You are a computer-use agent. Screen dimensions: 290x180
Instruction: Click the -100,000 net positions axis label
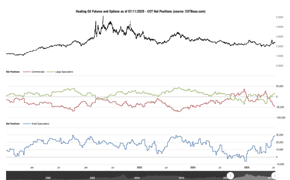coord(281,118)
